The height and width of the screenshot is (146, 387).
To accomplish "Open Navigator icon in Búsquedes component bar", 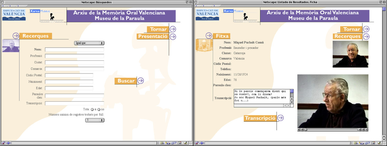I will coord(162,143).
